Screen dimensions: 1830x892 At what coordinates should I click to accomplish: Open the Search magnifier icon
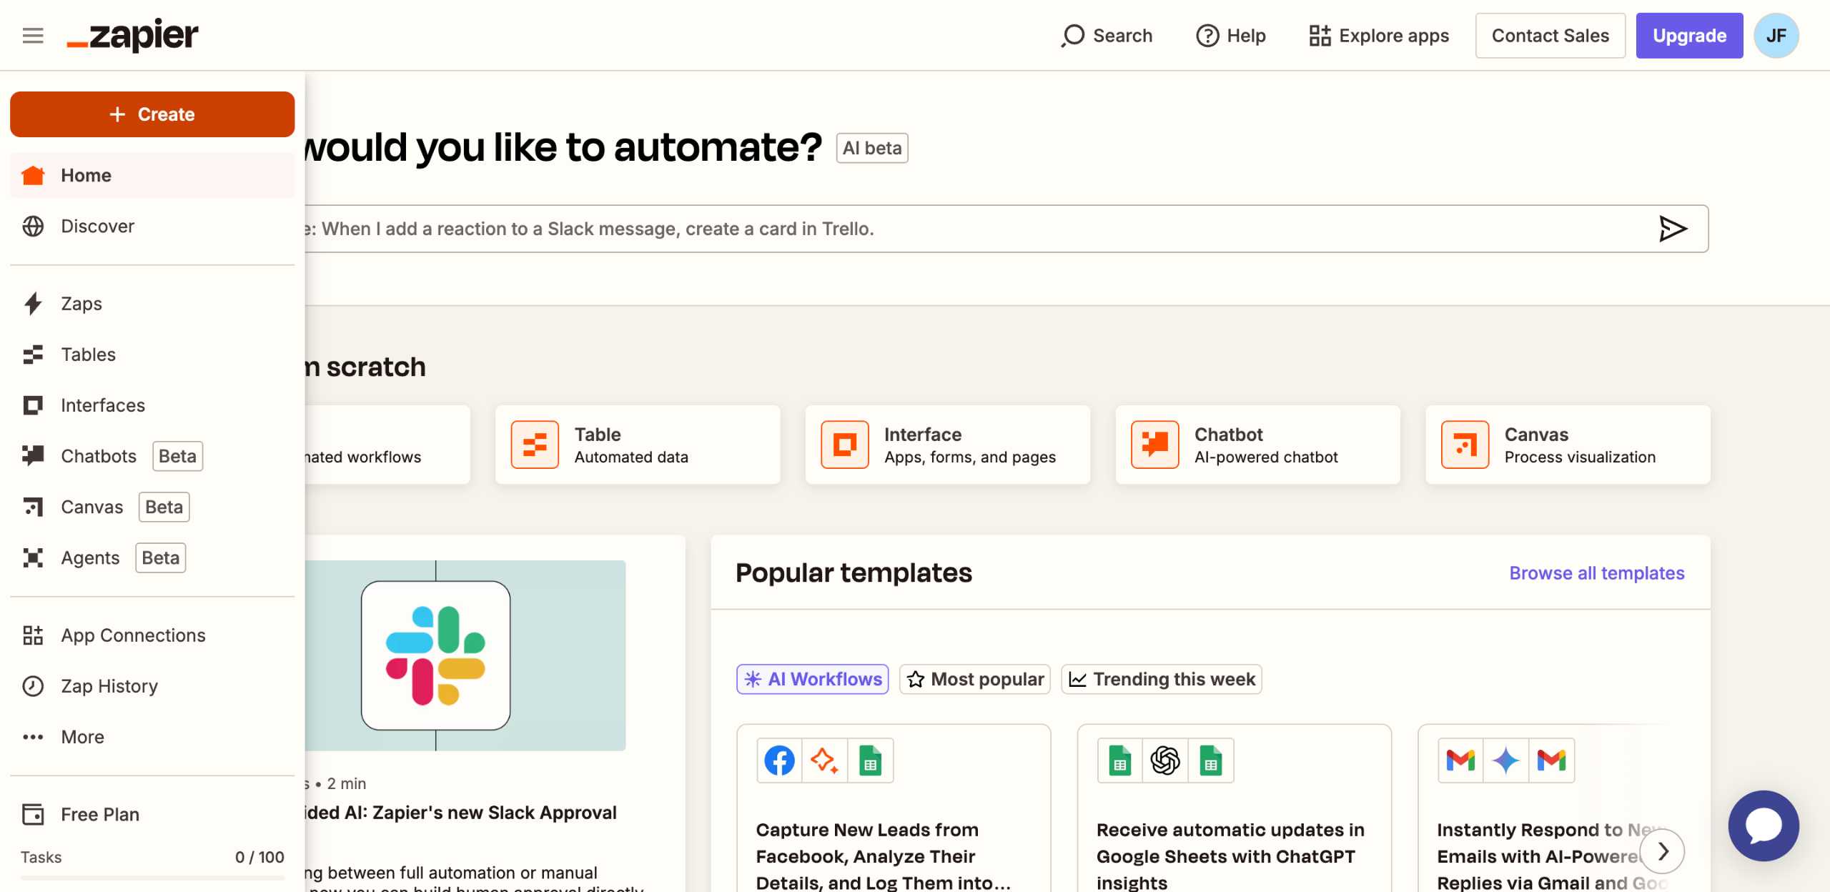1073,36
